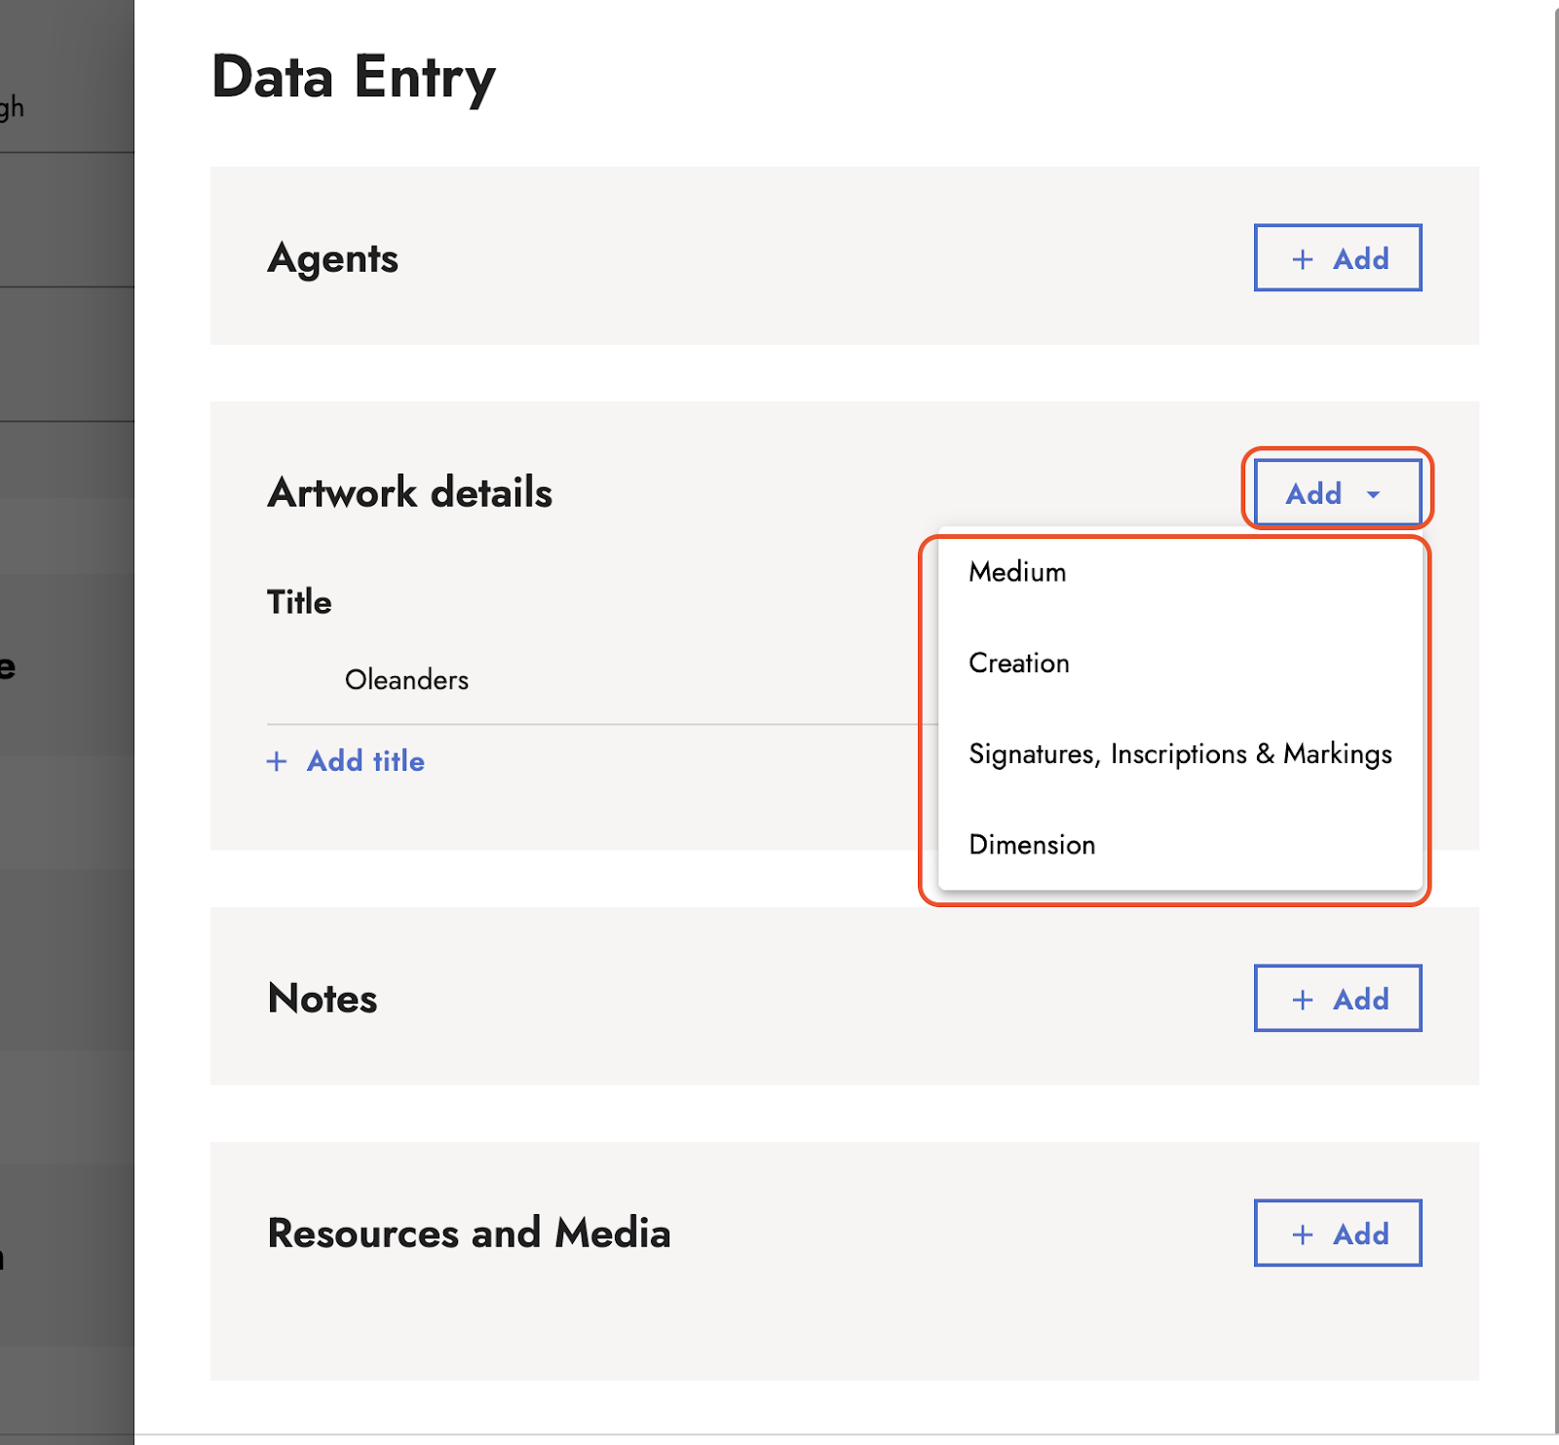This screenshot has width=1559, height=1445.
Task: Choose Creation in the dropdown list
Action: pyautogui.click(x=1019, y=664)
